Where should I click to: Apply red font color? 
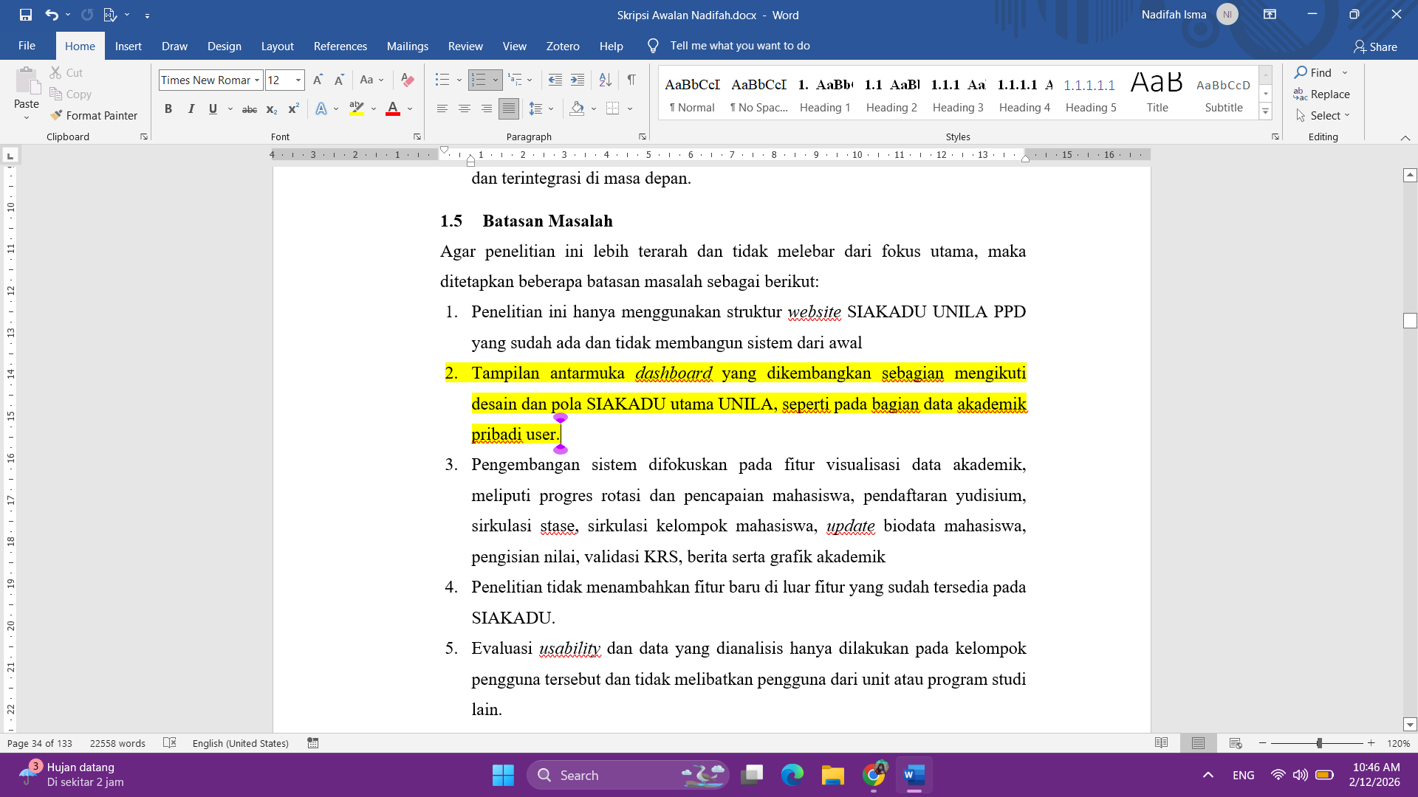point(393,109)
